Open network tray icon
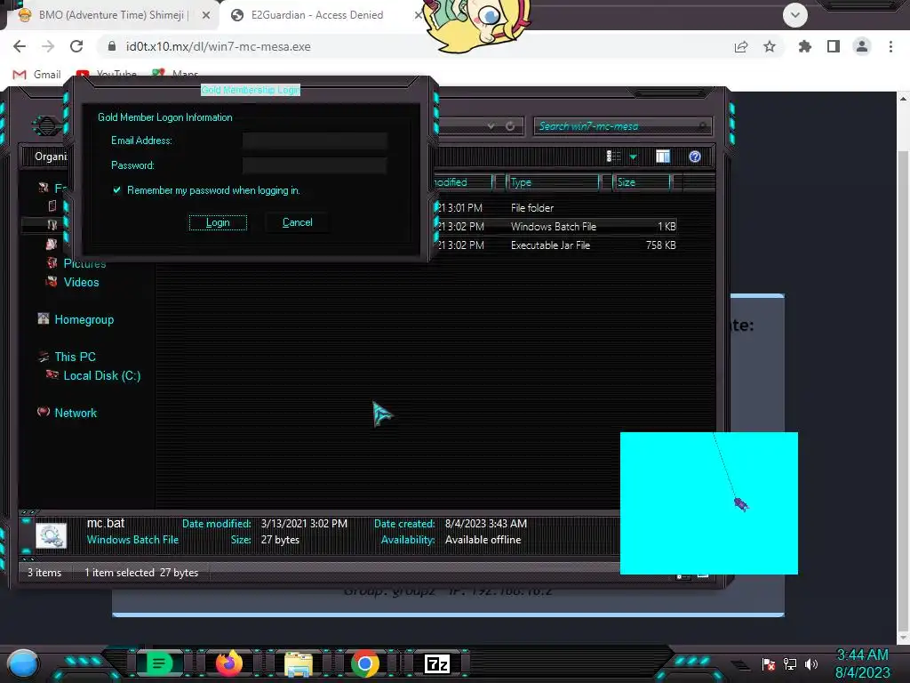The image size is (910, 683). (x=790, y=663)
